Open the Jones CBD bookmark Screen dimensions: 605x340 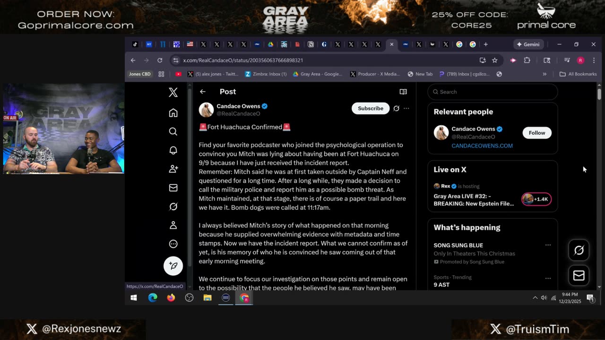click(140, 74)
